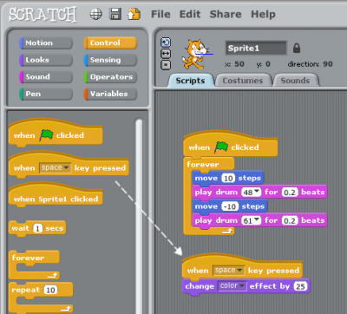Open the color effect dropdown
347x314 pixels.
[x=232, y=286]
